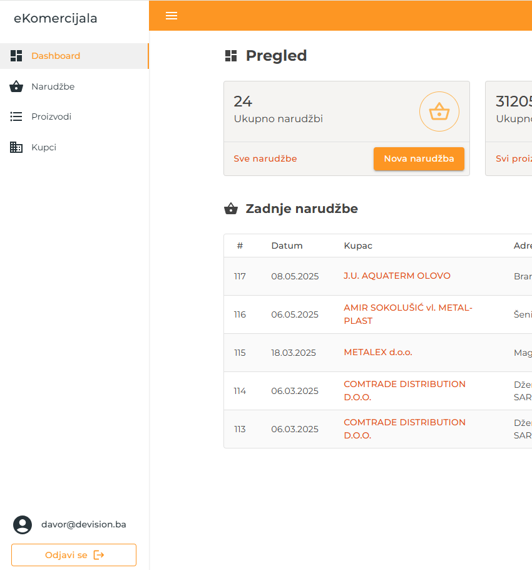Image resolution: width=532 pixels, height=570 pixels.
Task: Click the Kupci building icon in sidebar
Action: [16, 147]
